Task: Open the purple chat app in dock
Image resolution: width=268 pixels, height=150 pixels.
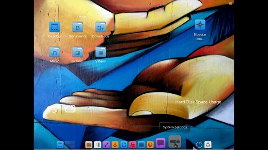Action: [160, 143]
